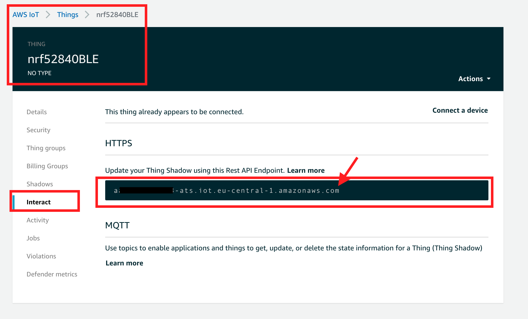Open the Thing groups section
Image resolution: width=528 pixels, height=319 pixels.
(x=46, y=148)
